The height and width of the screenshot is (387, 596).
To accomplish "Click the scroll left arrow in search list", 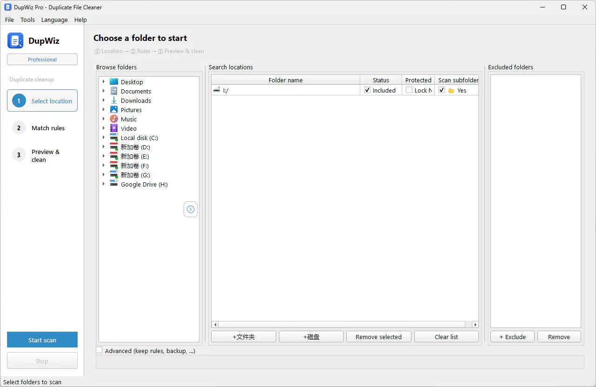I will [x=215, y=324].
